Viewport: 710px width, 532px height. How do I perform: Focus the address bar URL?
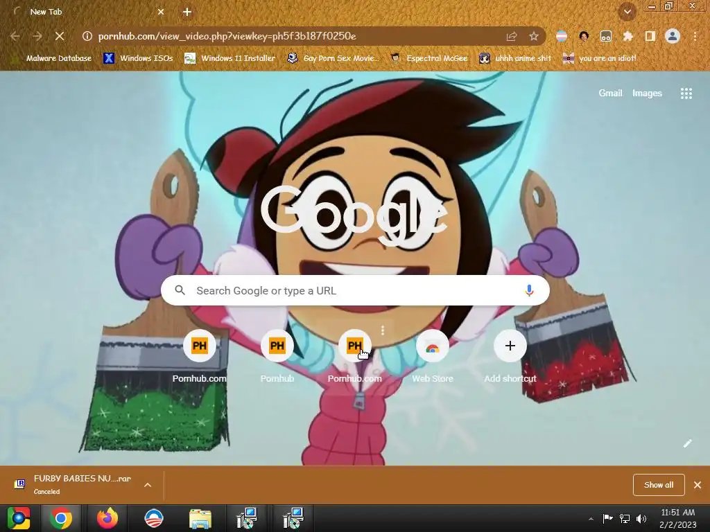pos(227,36)
